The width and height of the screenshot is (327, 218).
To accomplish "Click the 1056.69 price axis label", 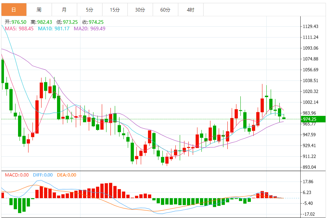I will (x=310, y=70).
